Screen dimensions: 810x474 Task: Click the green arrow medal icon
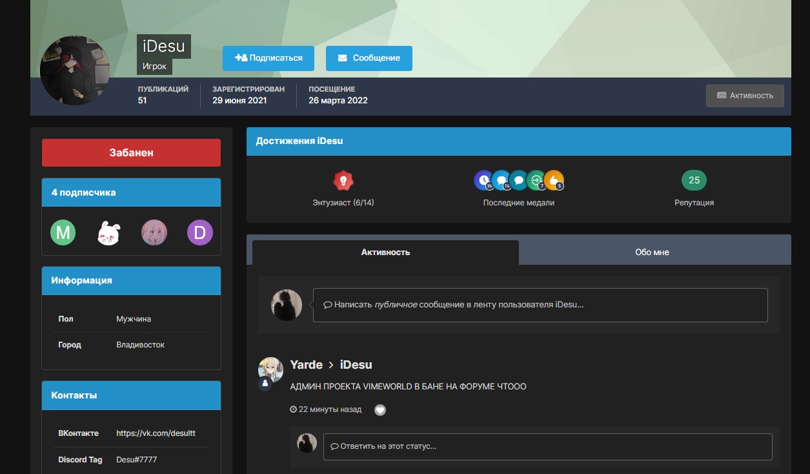point(536,180)
